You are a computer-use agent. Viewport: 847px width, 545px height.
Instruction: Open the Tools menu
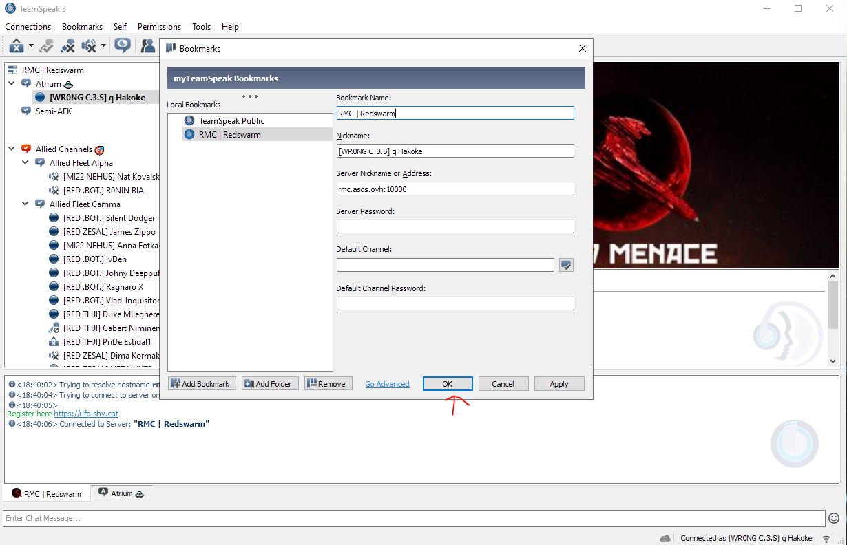click(201, 27)
